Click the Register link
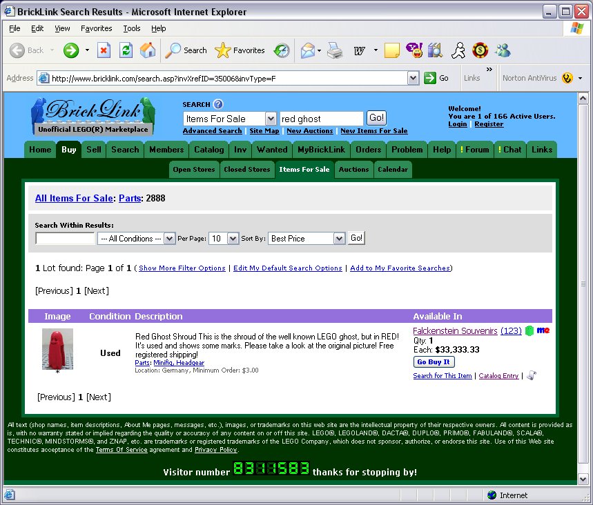 [x=489, y=124]
